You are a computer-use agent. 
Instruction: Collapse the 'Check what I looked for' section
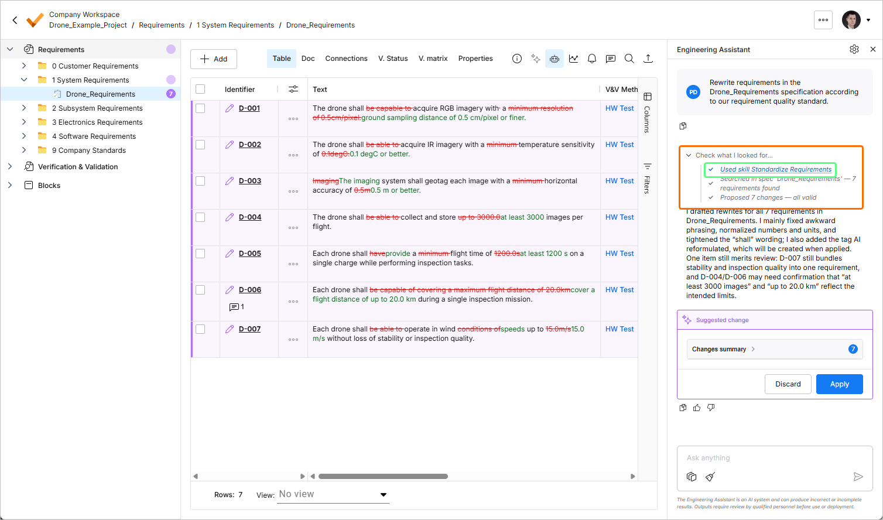(689, 155)
